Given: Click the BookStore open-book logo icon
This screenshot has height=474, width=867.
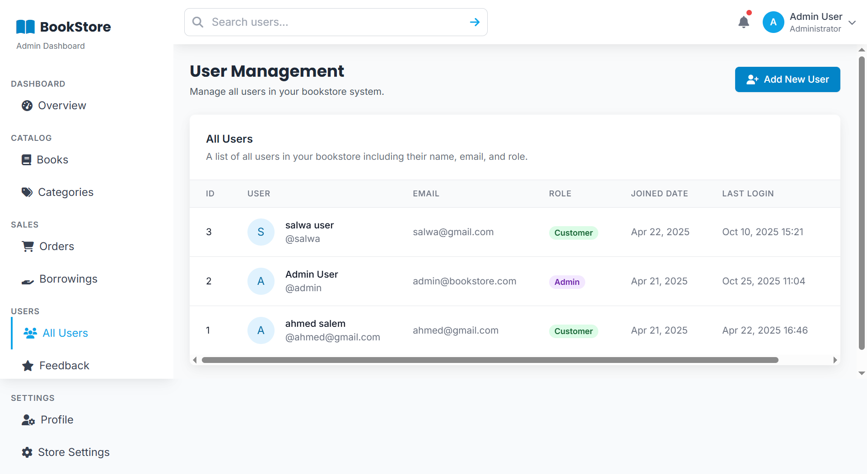Looking at the screenshot, I should pos(25,27).
